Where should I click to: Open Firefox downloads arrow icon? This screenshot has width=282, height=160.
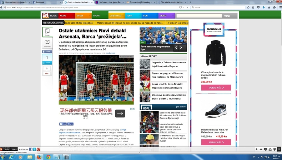coord(264,7)
